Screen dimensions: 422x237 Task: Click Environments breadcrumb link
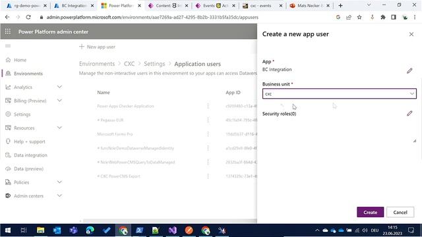[97, 64]
